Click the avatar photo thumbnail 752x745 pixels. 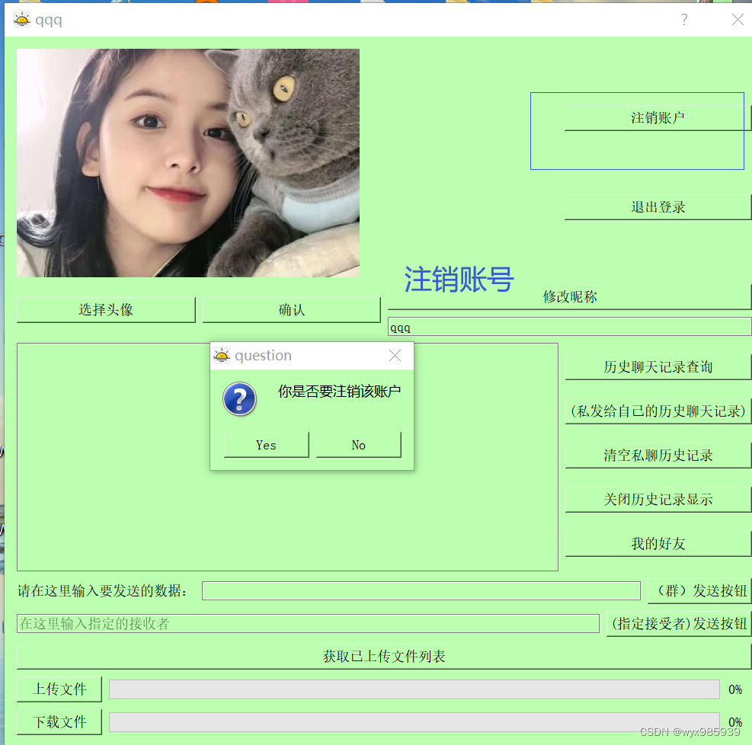(188, 163)
